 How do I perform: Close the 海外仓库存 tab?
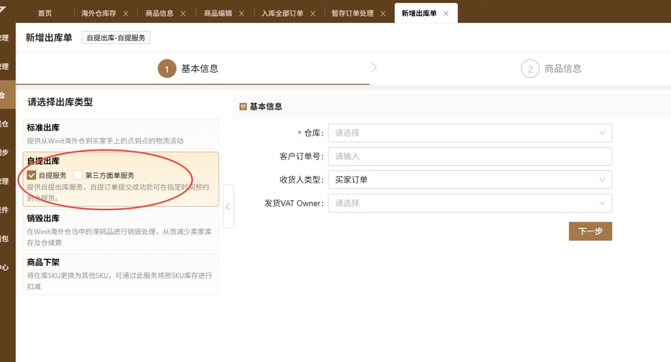(125, 14)
